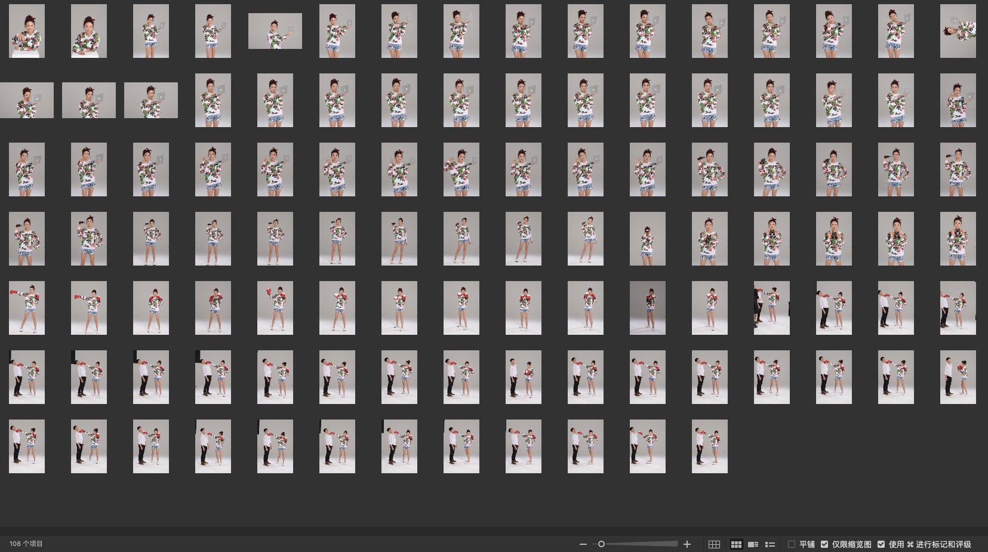Image resolution: width=988 pixels, height=552 pixels.
Task: Switch to details view icon
Action: point(753,544)
